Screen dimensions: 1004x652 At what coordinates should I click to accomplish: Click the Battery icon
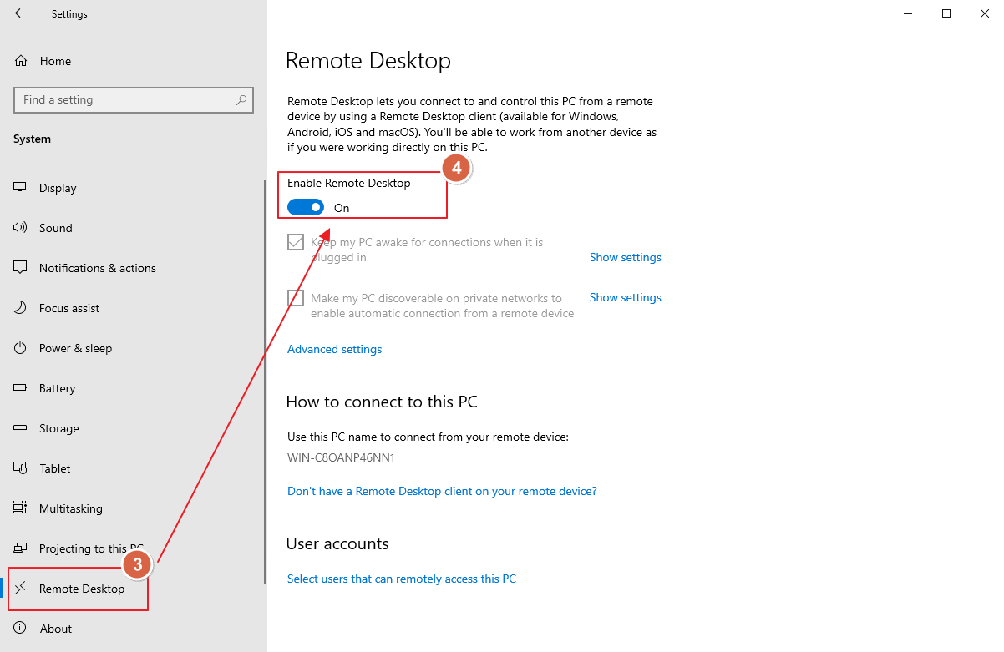pos(21,388)
